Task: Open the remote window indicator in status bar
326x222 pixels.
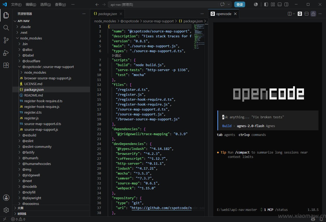Action: [x=4, y=219]
